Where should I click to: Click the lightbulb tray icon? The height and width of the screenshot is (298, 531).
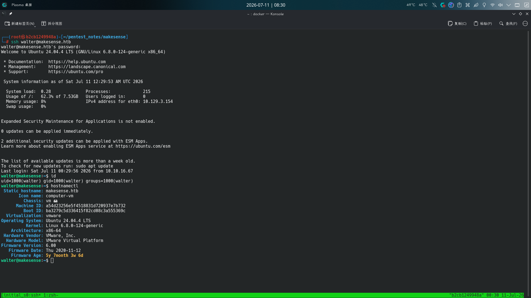pyautogui.click(x=484, y=5)
